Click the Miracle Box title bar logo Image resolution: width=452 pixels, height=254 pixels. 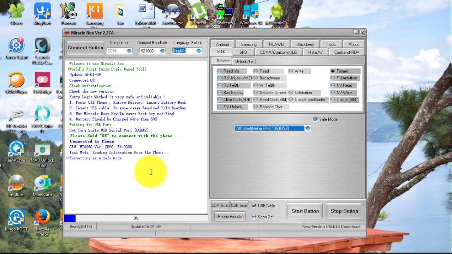tap(67, 33)
